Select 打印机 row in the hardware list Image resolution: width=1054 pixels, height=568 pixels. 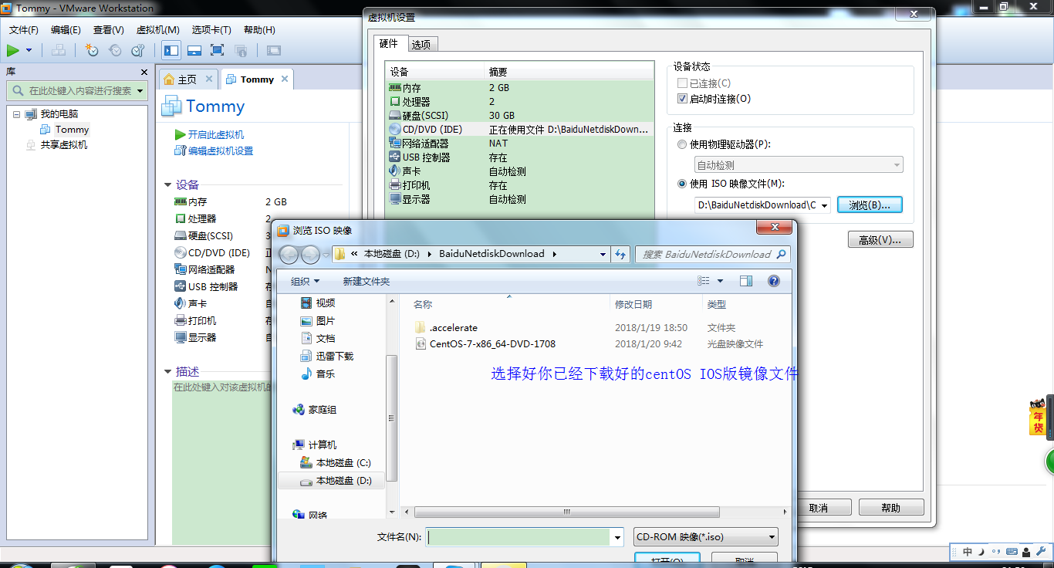519,185
